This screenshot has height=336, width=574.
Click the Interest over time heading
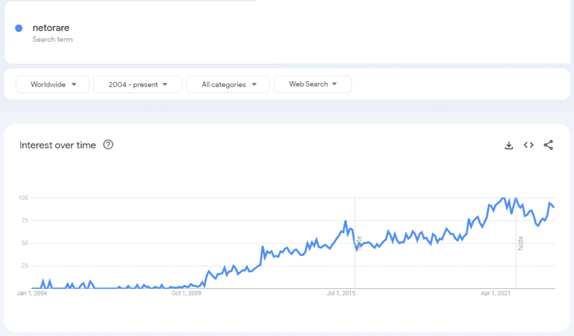(58, 145)
